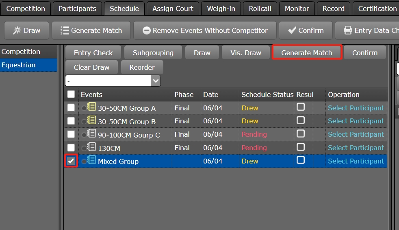Screen dimensions: 399x230
Task: Click the numbered-list Generate Match toolbar icon
Action: pos(65,31)
